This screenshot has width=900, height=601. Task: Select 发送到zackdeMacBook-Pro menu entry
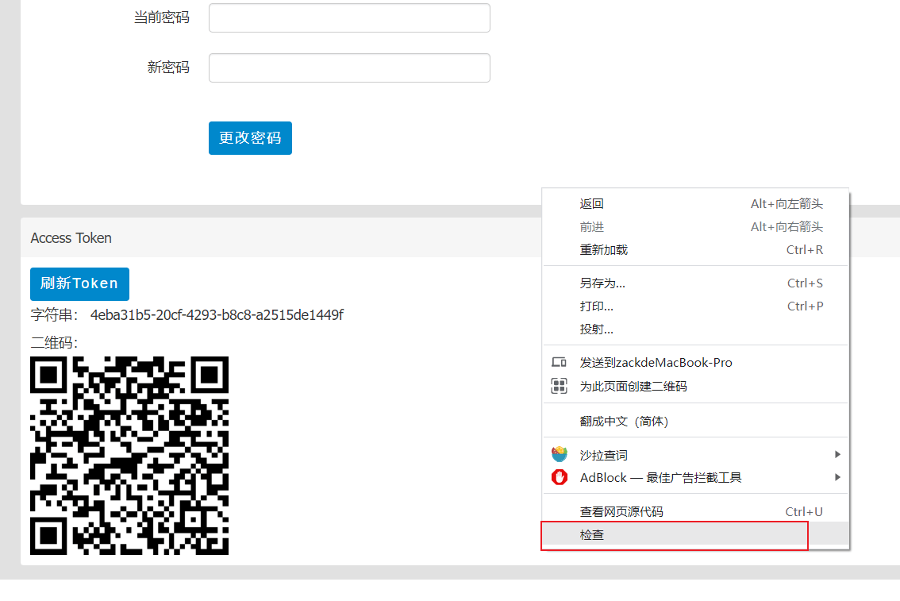click(696, 362)
